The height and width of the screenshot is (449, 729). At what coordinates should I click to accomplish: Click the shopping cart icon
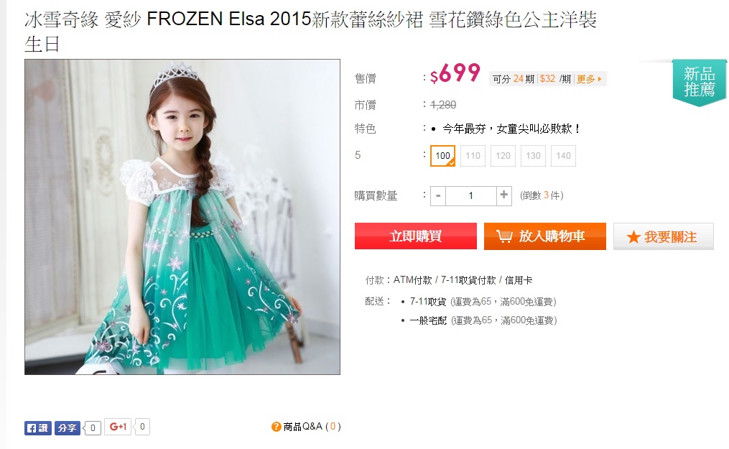tap(504, 236)
